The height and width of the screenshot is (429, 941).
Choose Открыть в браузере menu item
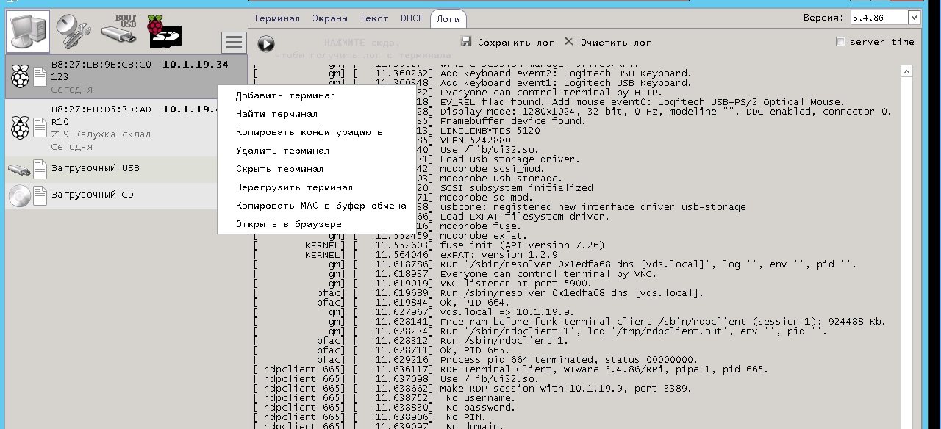(x=288, y=224)
